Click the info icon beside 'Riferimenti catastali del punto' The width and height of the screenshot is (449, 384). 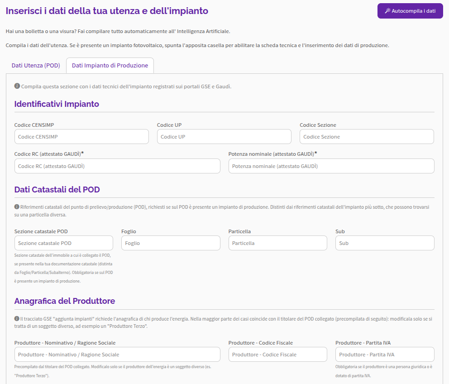[17, 207]
